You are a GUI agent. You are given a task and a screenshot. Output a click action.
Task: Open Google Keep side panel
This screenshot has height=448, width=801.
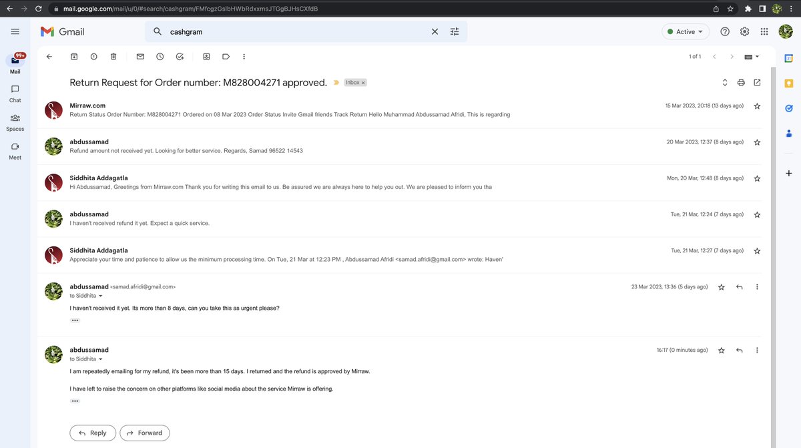788,83
